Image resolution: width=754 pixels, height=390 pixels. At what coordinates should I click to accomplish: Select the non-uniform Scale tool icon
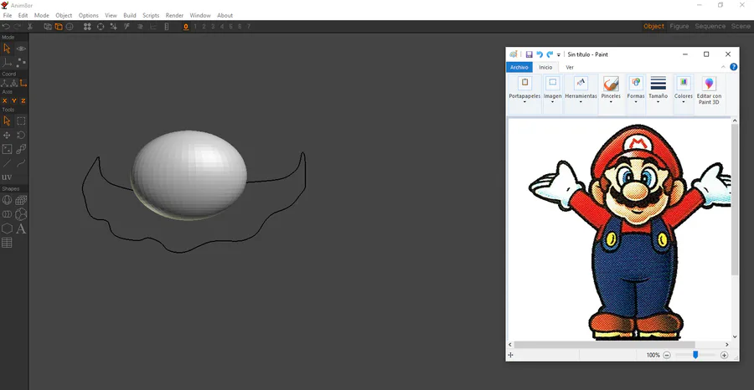click(x=7, y=149)
